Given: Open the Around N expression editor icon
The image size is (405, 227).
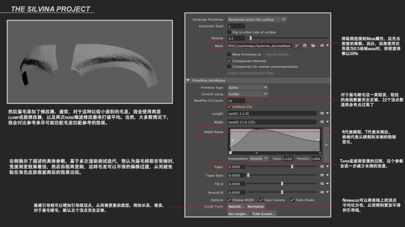Looking at the screenshot, I should [322, 192].
